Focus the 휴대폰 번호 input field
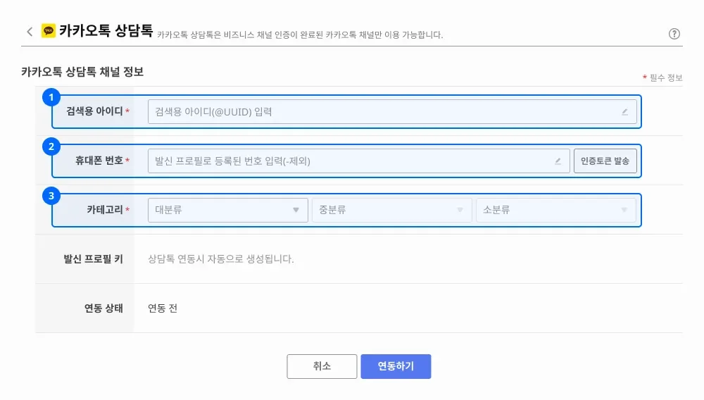This screenshot has width=704, height=400. point(359,161)
